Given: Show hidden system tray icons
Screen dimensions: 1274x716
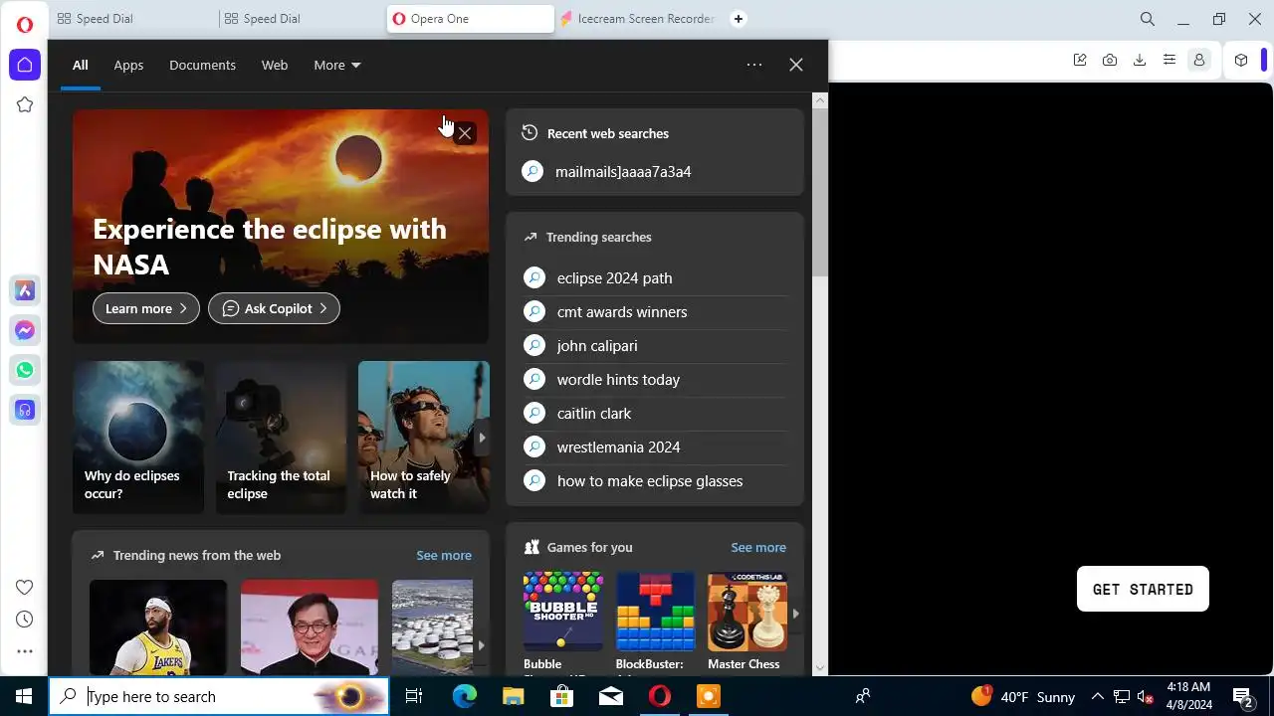Looking at the screenshot, I should point(1097,696).
